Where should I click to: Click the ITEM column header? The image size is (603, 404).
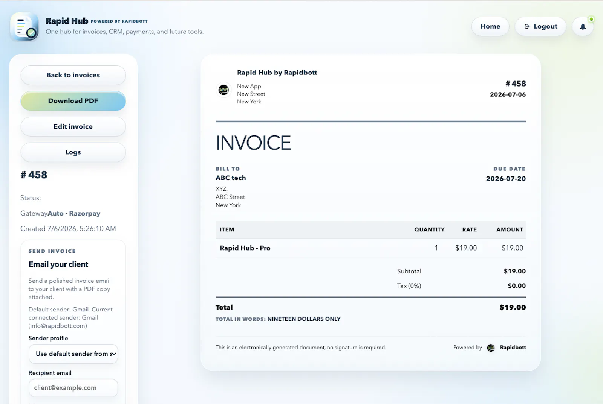[227, 229]
